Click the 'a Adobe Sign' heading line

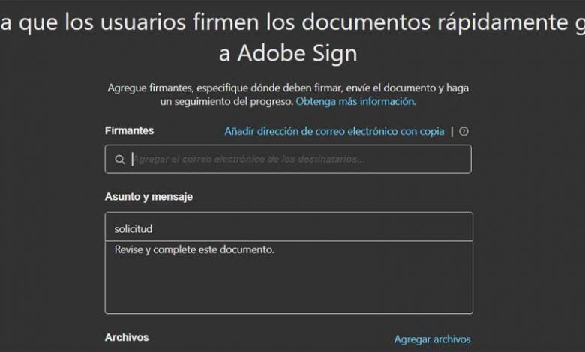point(289,53)
